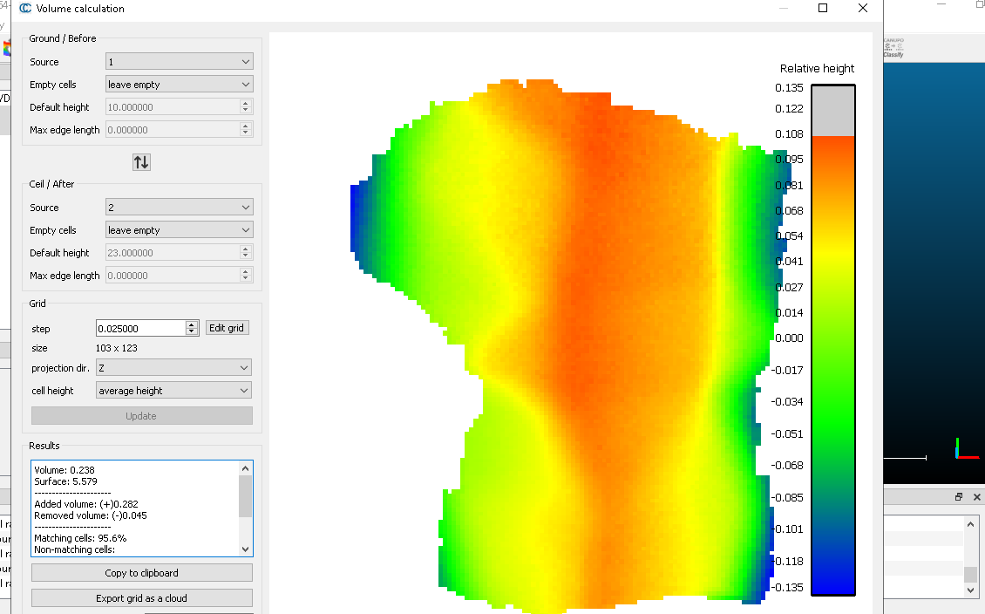Decrease grid step using the down spinner
Viewport: 985px width, 614px height.
point(192,332)
